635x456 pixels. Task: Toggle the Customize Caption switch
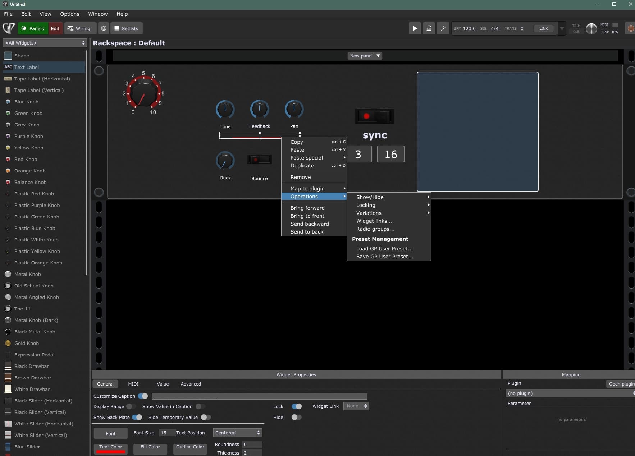[x=143, y=396]
